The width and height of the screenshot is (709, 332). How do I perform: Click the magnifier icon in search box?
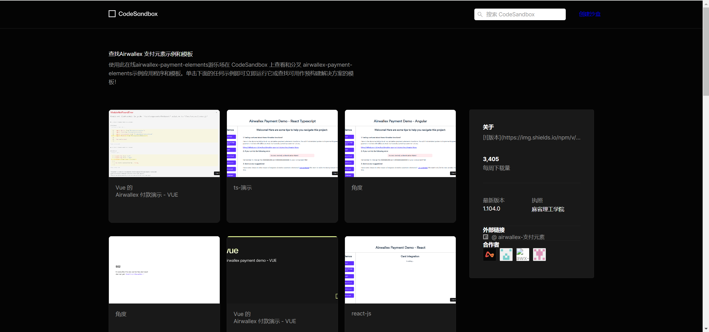click(x=480, y=14)
